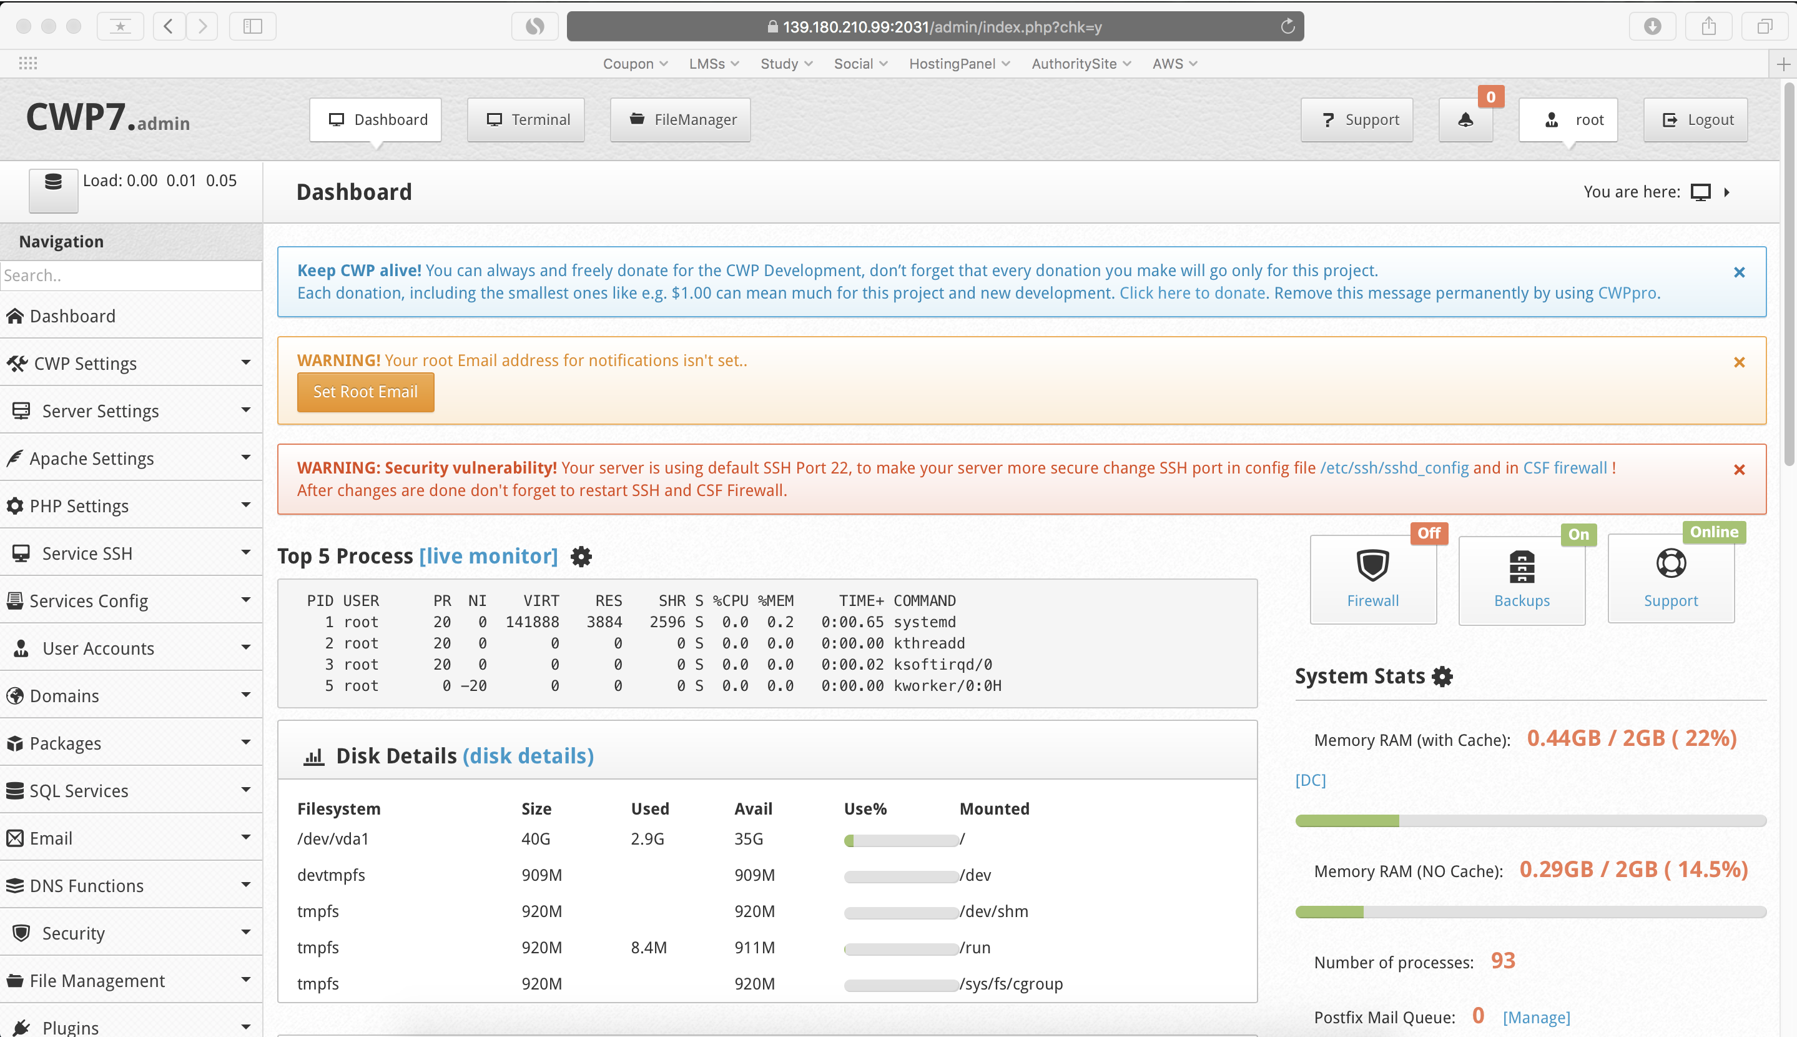Open the Backups server icon
Screen dimensions: 1797x1037
coord(1522,567)
